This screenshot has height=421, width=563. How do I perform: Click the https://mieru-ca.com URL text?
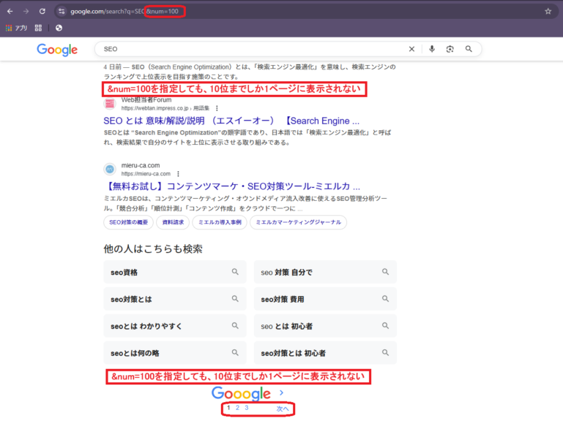pyautogui.click(x=146, y=174)
